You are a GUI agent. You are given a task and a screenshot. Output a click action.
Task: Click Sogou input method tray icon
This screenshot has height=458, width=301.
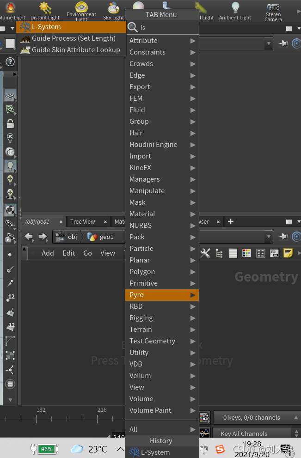pos(220,449)
